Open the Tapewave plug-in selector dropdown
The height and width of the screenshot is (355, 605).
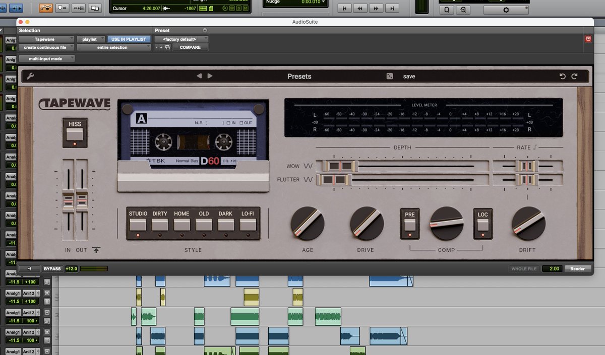[x=47, y=39]
